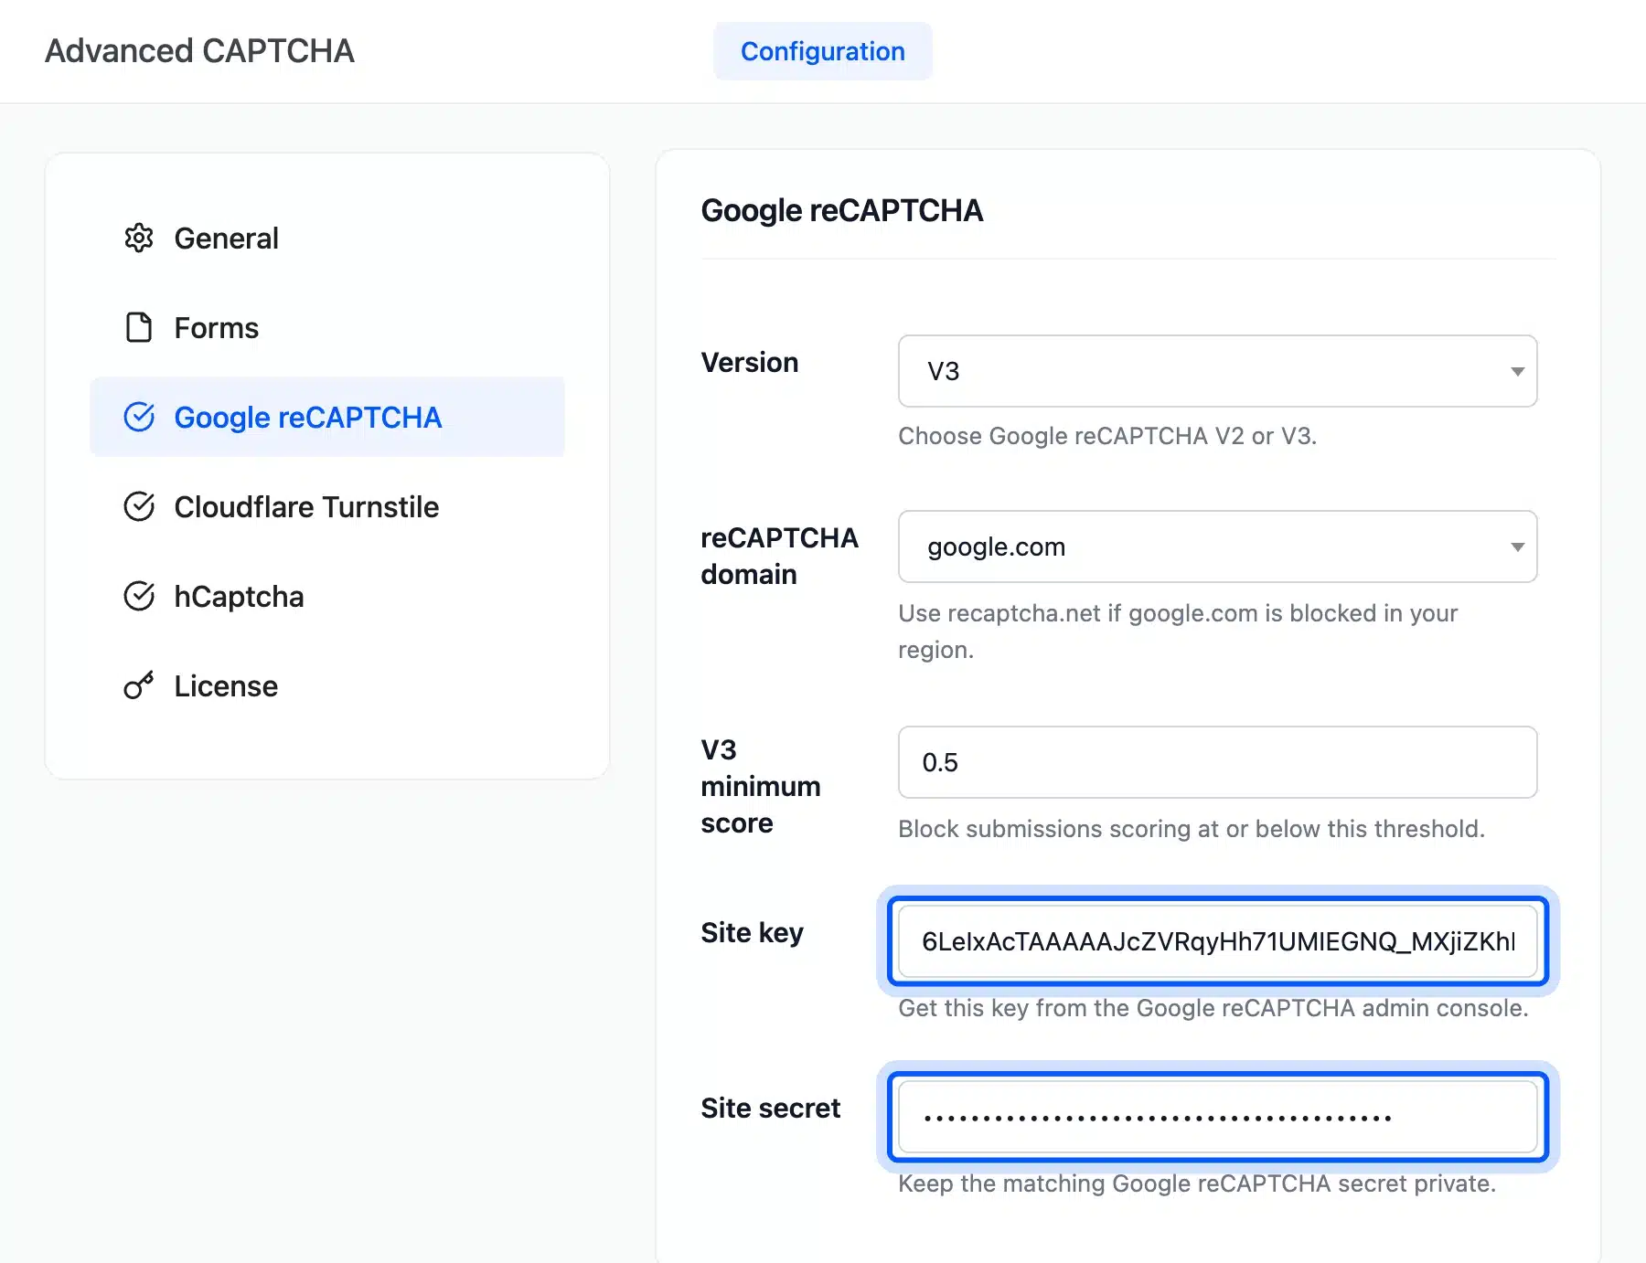Click the Google reCAPTCHA panel heading

pyautogui.click(x=842, y=210)
